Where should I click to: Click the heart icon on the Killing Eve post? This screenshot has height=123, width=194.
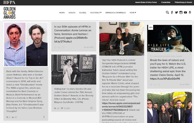(x=62, y=108)
